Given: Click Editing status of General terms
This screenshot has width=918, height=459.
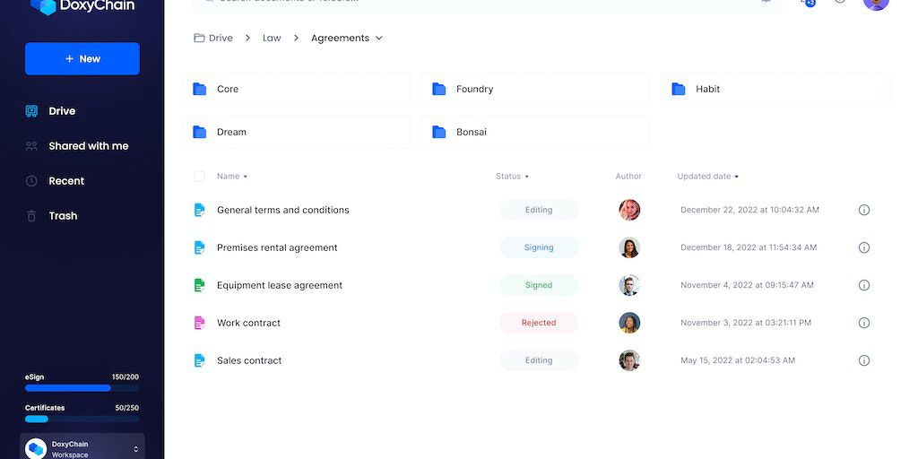Looking at the screenshot, I should [x=539, y=210].
